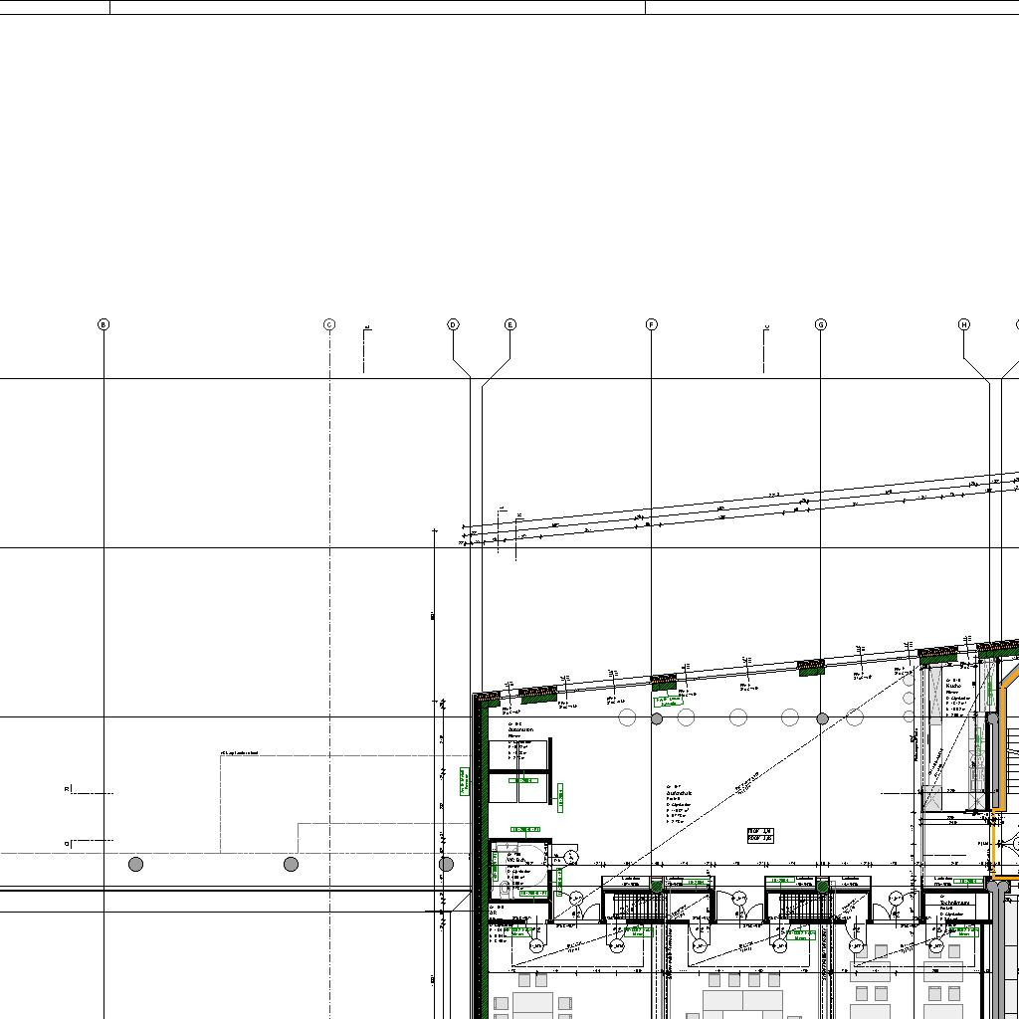Click green hatched exterior wall on left
1019x1019 pixels.
click(x=483, y=846)
